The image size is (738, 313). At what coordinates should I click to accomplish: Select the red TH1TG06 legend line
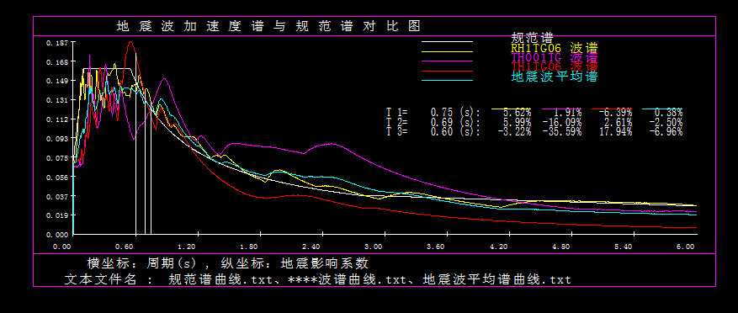point(447,71)
